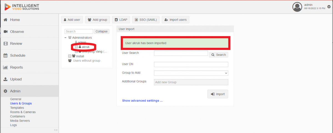This screenshot has height=133, width=333.
Task: Click the Home house icon
Action: coord(5,20)
